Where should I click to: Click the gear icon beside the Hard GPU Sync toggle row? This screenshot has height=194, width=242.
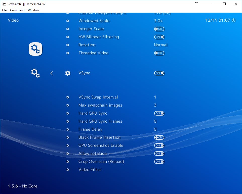[68, 113]
